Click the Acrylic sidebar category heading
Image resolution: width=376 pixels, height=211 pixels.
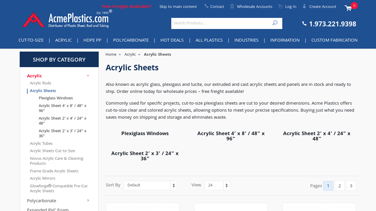(34, 75)
